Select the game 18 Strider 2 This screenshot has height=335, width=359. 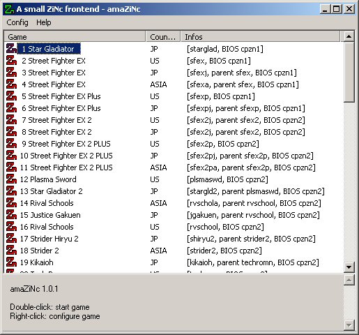point(39,251)
